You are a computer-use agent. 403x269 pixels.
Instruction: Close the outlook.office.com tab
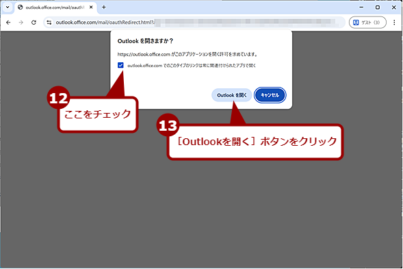[91, 8]
